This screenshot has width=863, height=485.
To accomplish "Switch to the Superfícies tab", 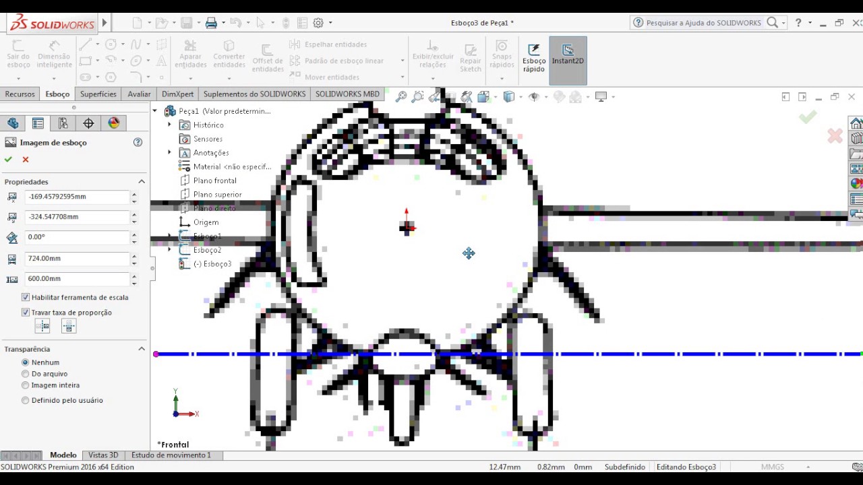I will coord(98,94).
